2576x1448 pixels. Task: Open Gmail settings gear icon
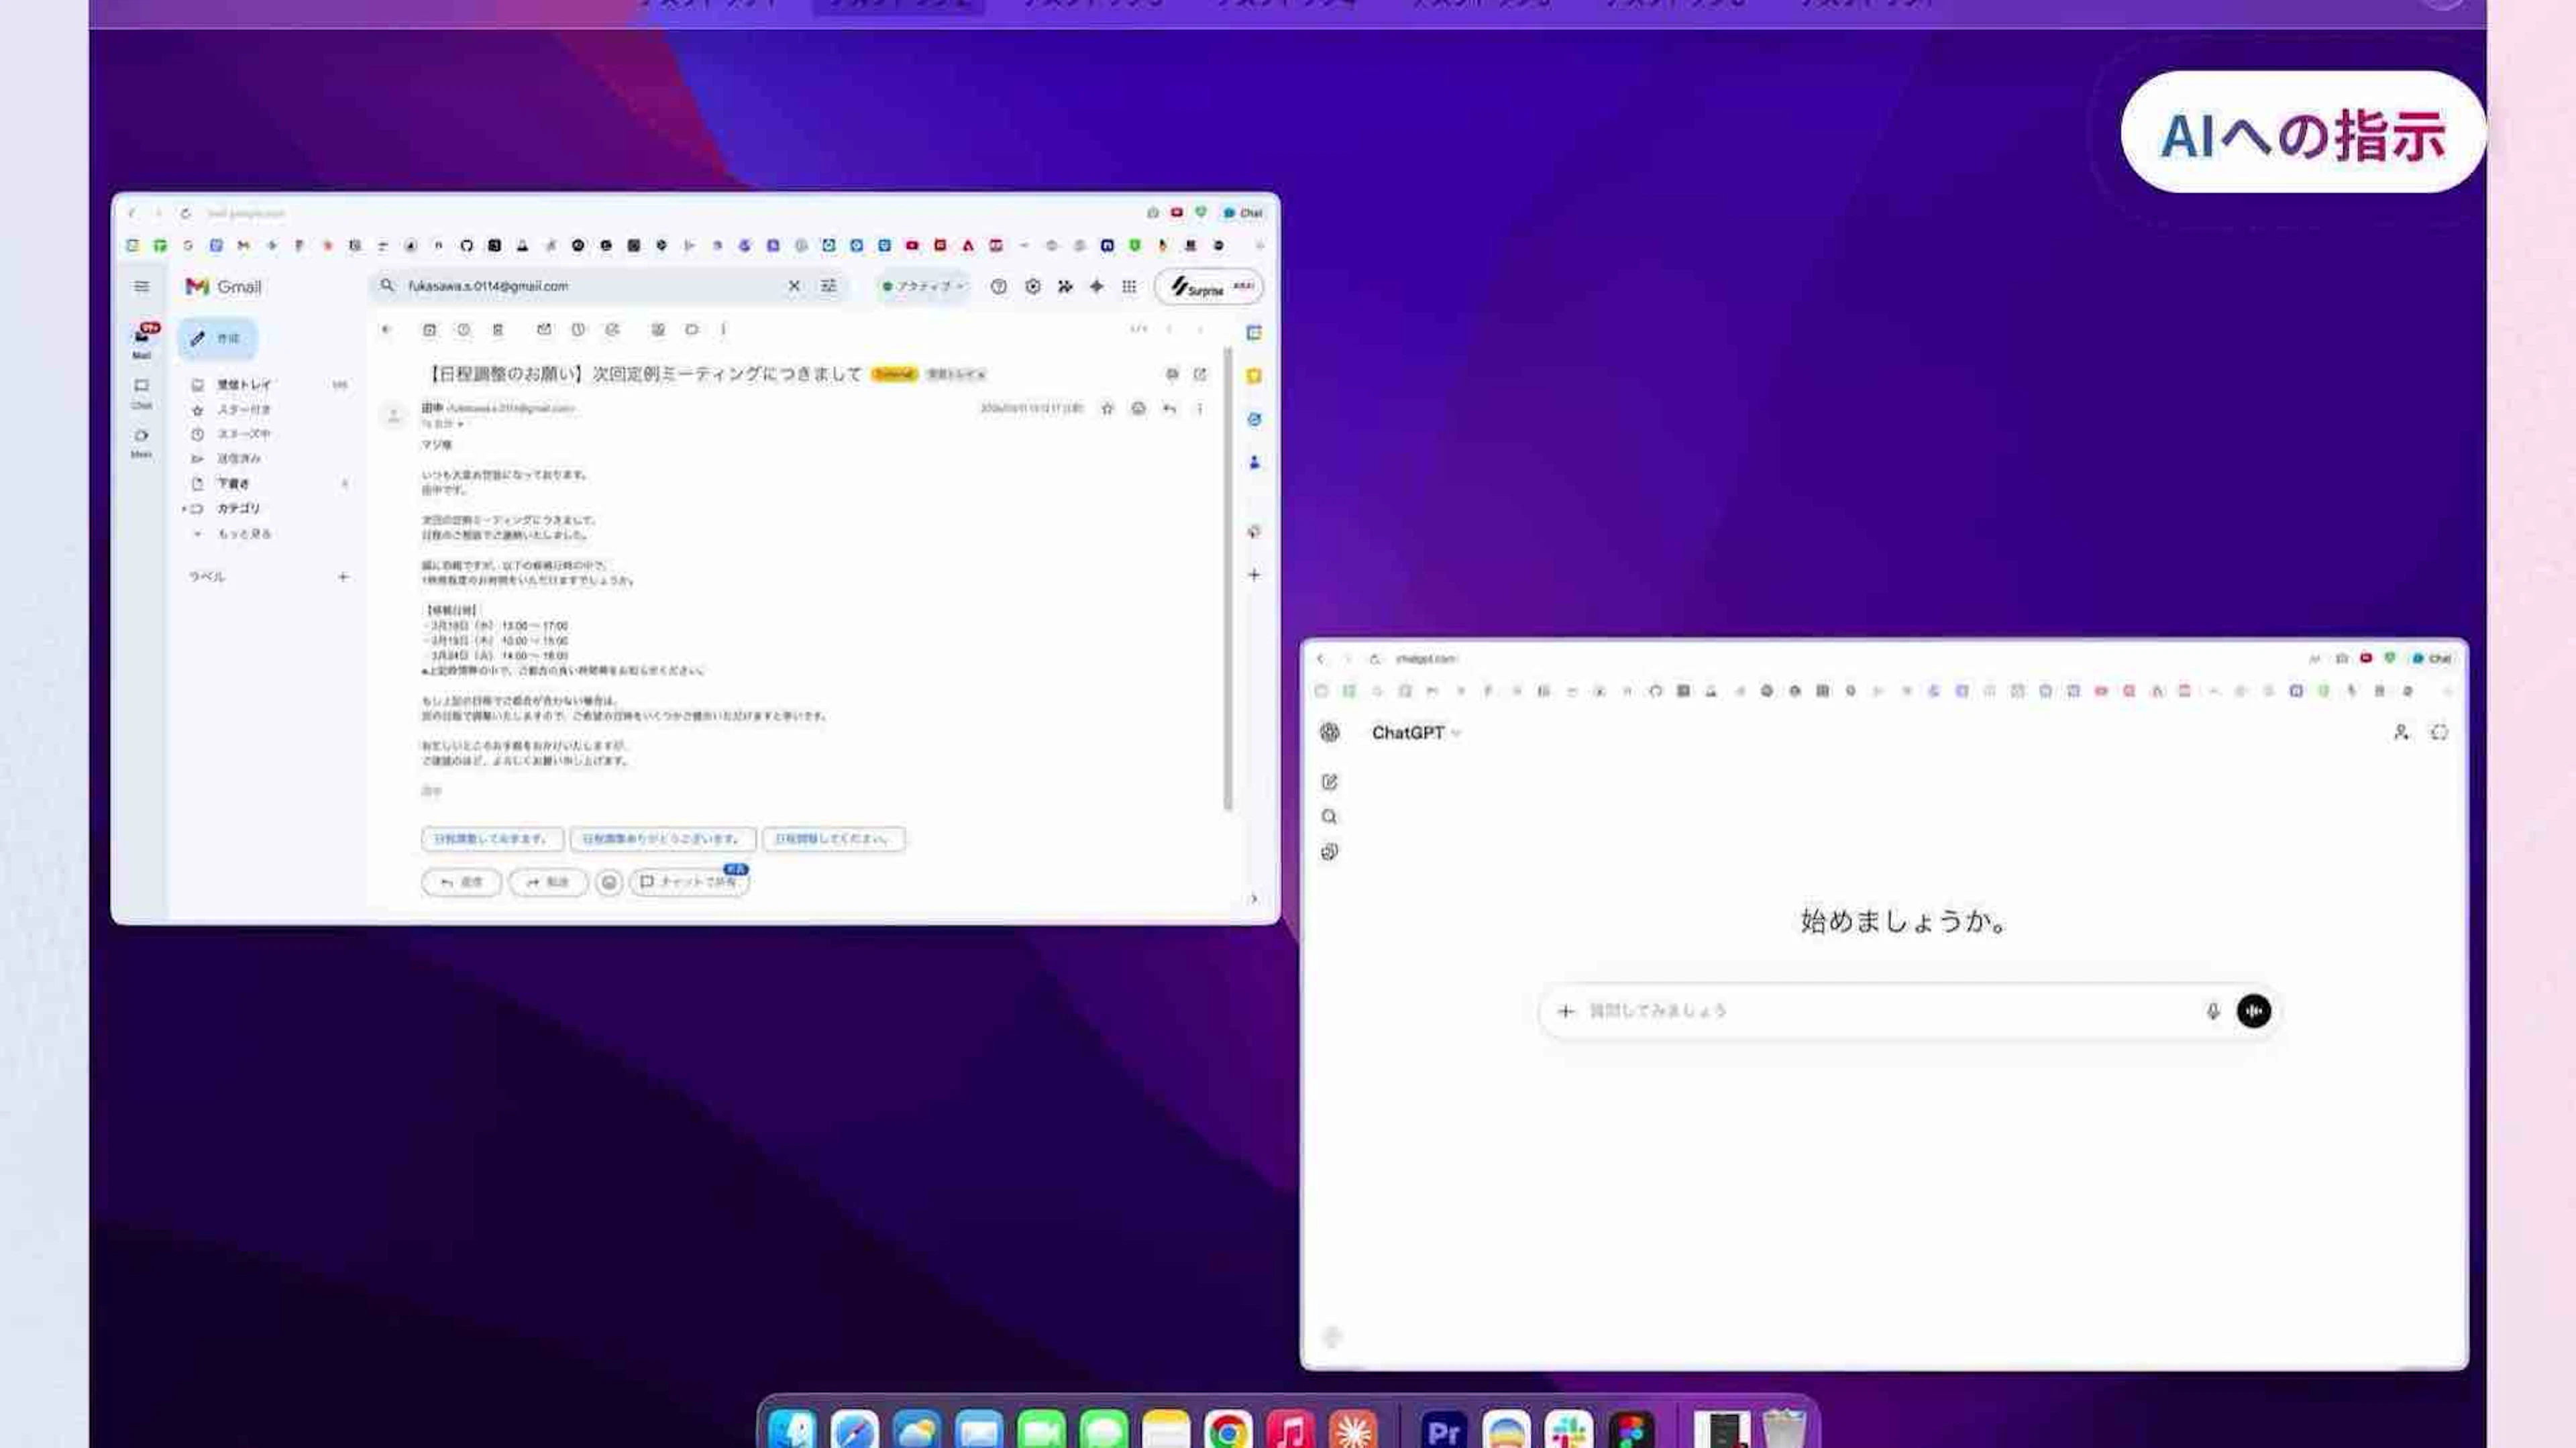(1032, 287)
